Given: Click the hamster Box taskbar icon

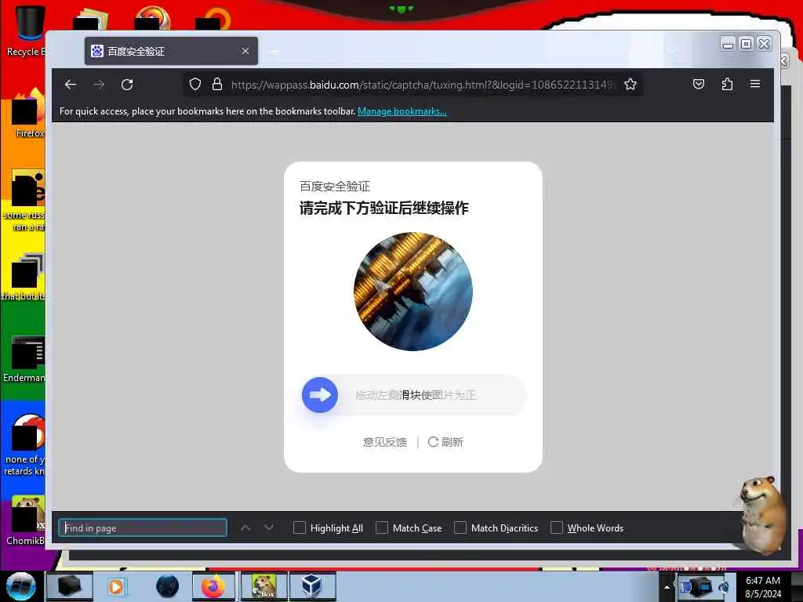Looking at the screenshot, I should [x=263, y=586].
